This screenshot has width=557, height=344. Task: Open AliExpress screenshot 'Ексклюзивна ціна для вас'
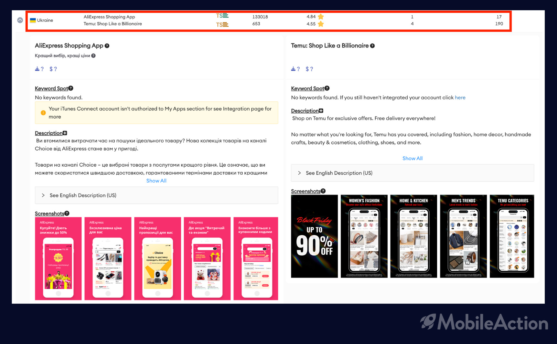pos(108,258)
